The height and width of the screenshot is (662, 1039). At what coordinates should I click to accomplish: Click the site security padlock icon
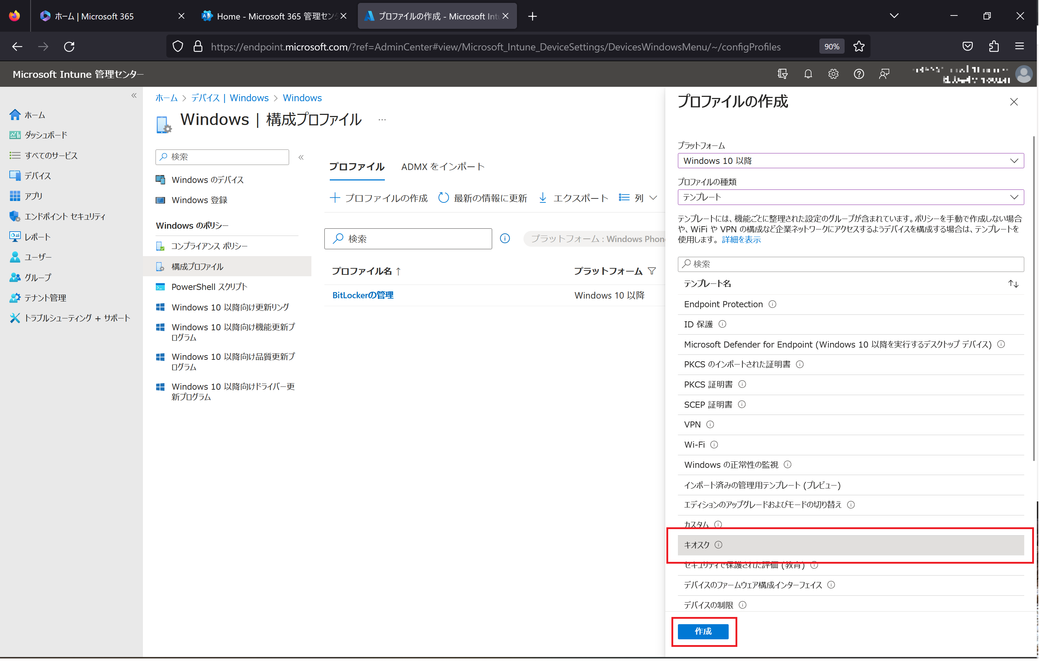[x=198, y=46]
